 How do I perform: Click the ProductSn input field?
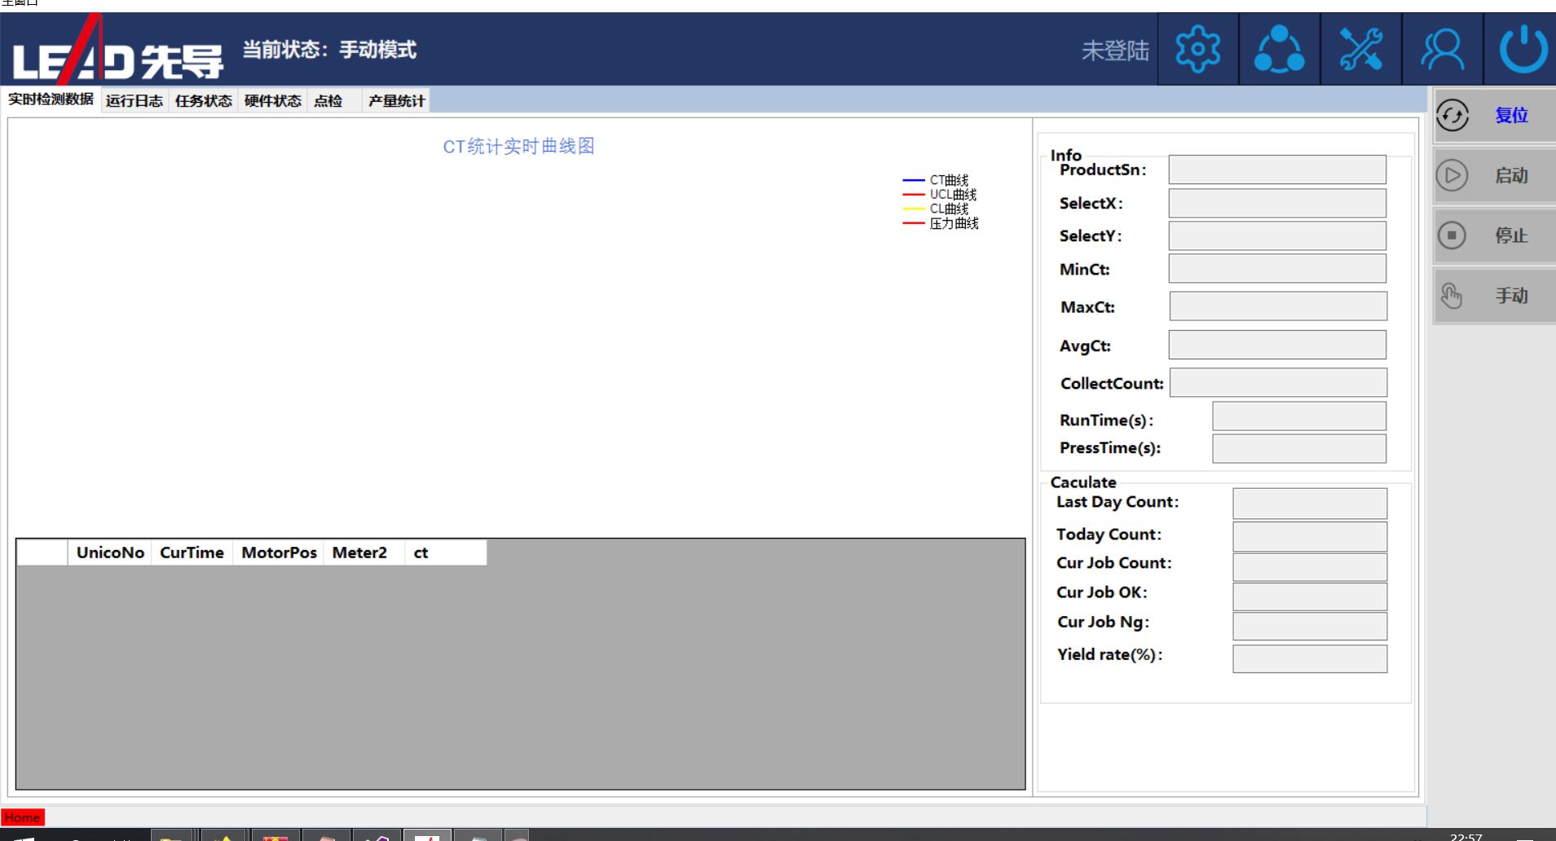pyautogui.click(x=1276, y=170)
